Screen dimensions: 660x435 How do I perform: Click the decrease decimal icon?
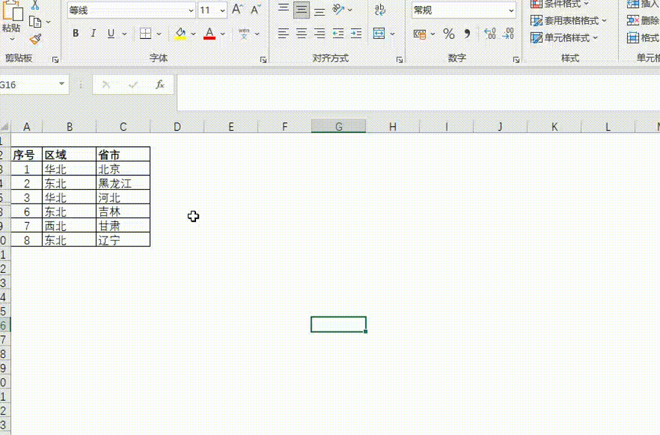508,33
